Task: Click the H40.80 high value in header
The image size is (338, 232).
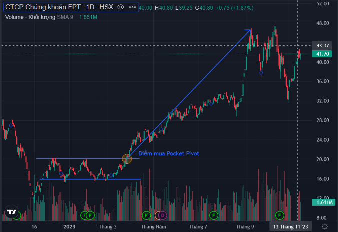Action: 164,8
